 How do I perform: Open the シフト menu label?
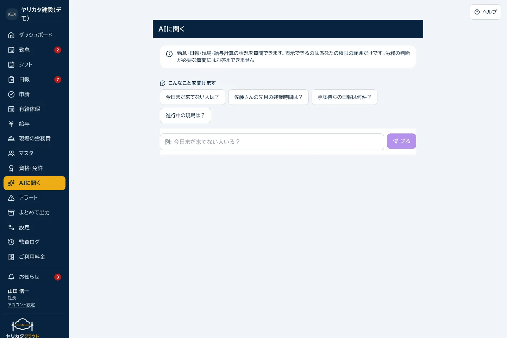tap(26, 64)
